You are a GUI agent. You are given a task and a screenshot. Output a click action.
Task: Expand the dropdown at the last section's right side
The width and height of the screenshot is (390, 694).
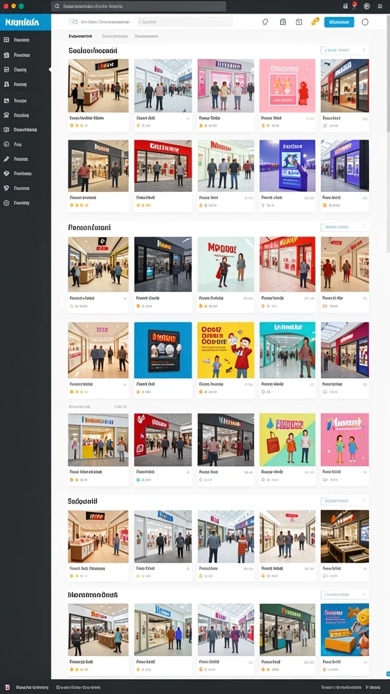tap(344, 594)
